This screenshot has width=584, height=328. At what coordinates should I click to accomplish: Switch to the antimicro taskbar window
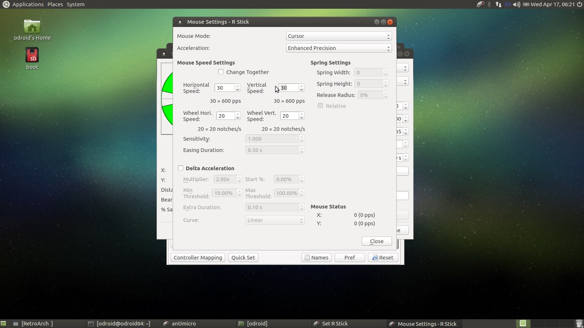[184, 324]
